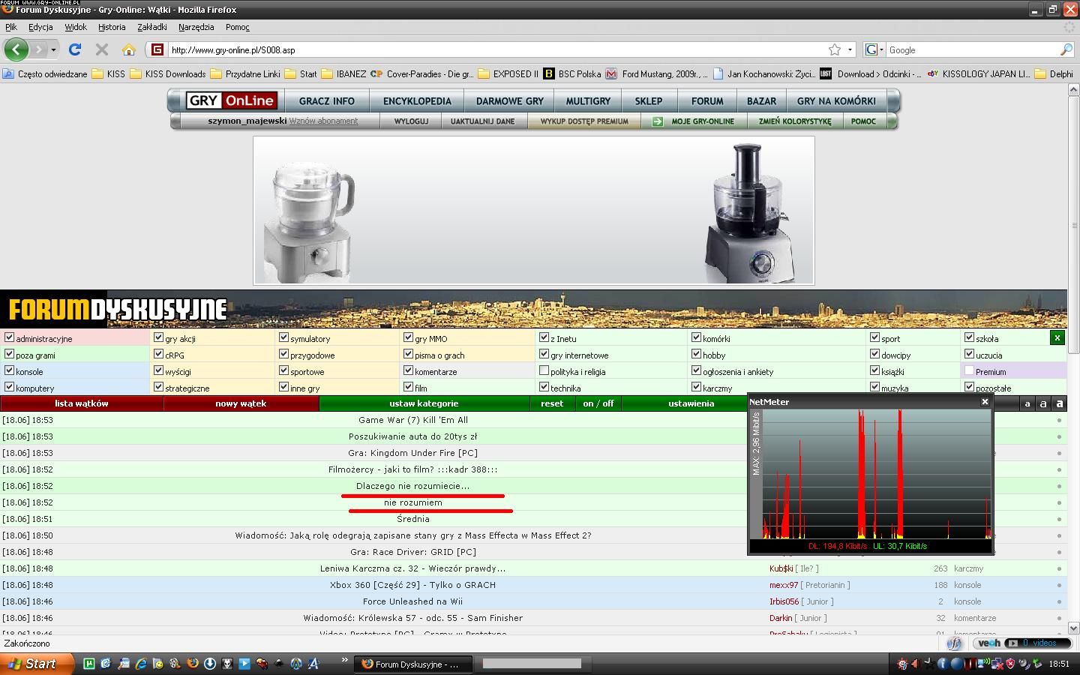Enable the polityka i religia checkbox
Screen dimensions: 1080x675
coord(544,370)
